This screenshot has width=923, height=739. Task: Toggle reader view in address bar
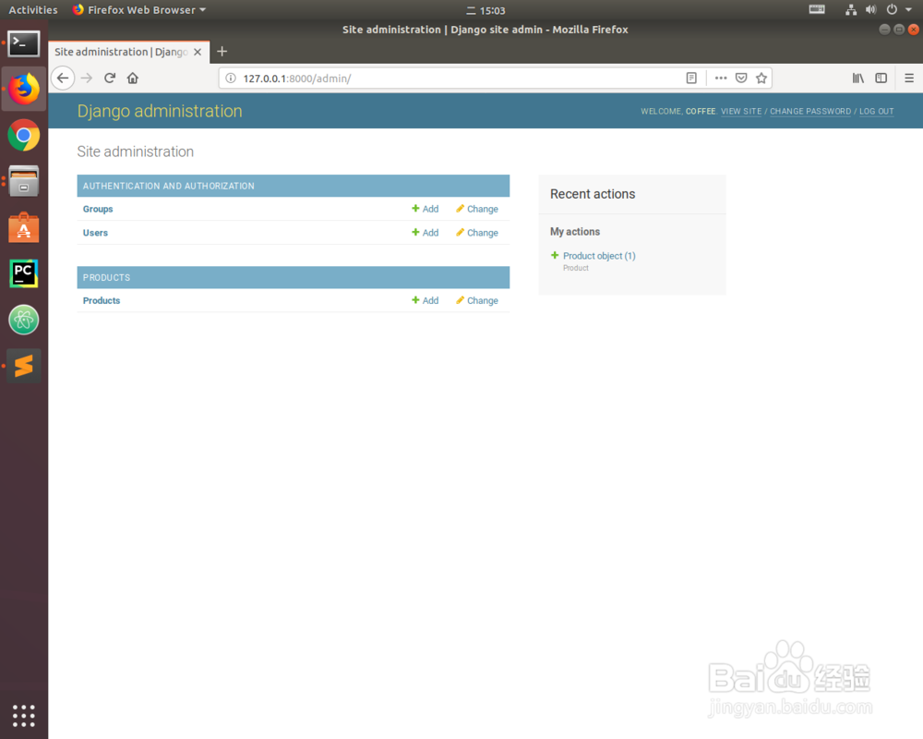click(x=691, y=78)
